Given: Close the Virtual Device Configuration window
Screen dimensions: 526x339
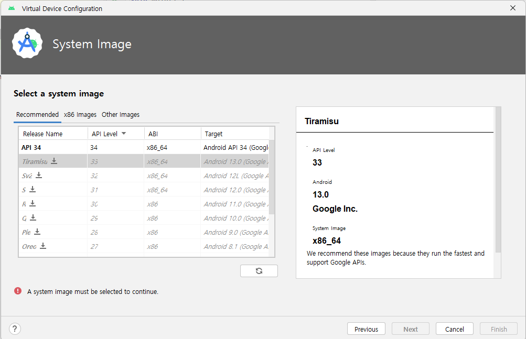Looking at the screenshot, I should 513,8.
